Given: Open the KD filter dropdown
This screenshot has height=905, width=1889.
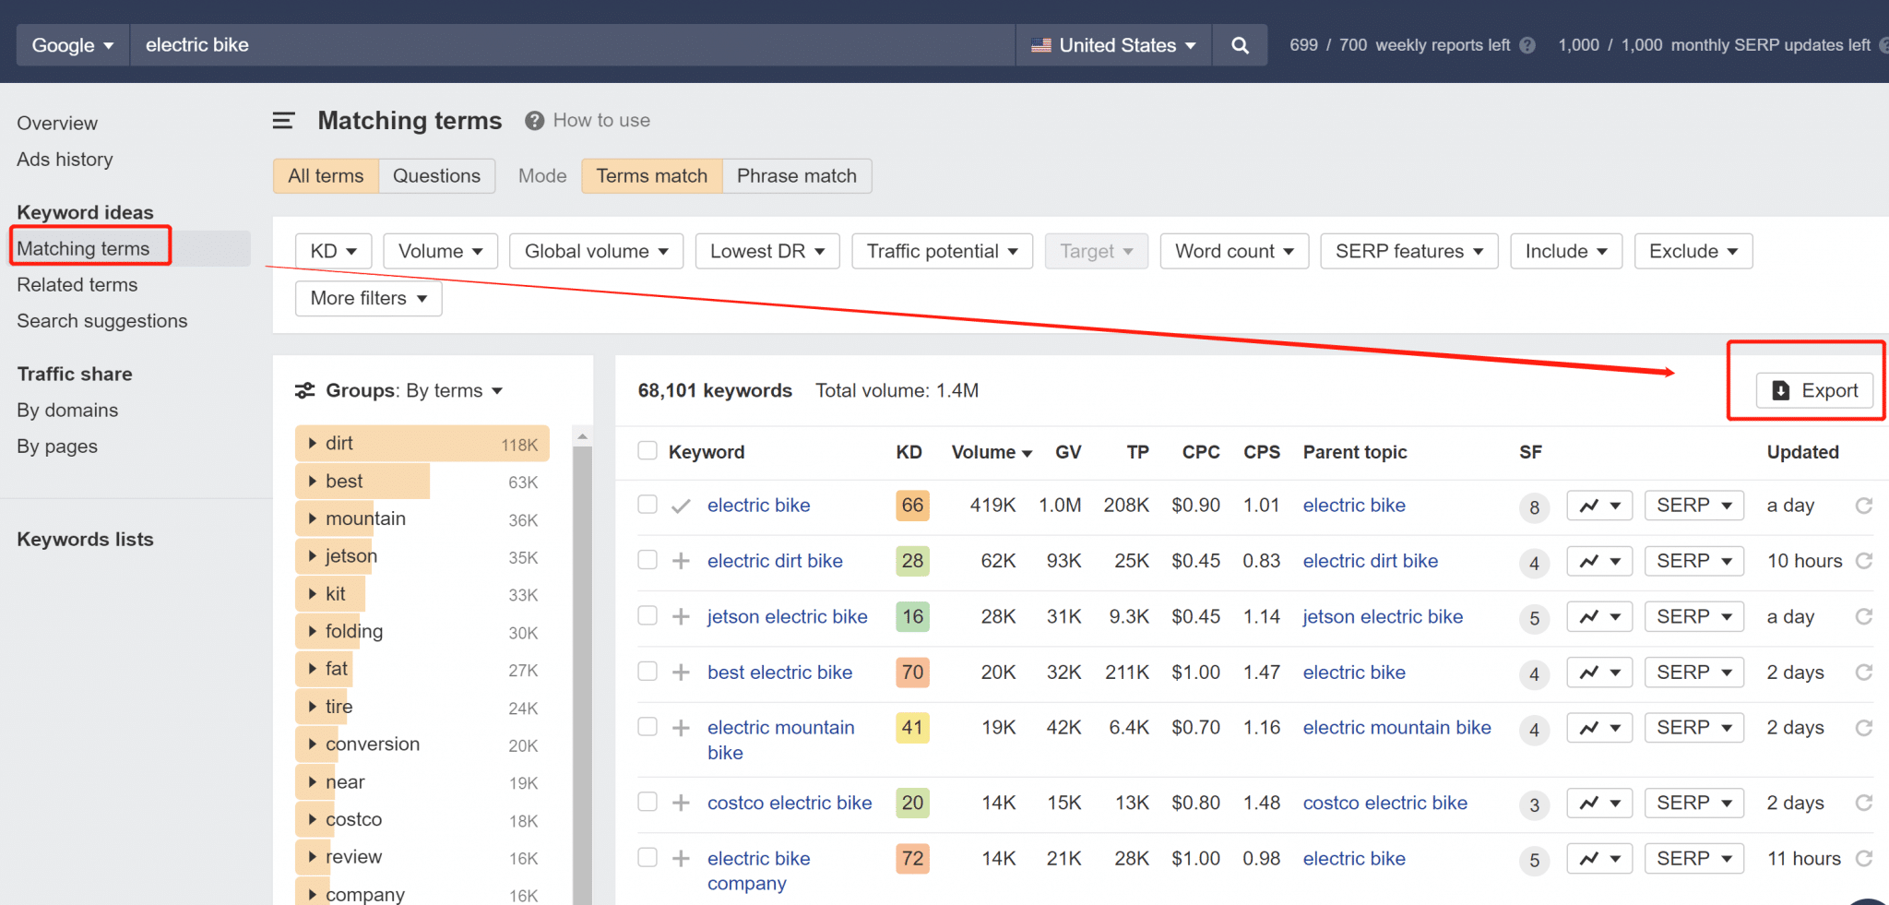Looking at the screenshot, I should coord(333,251).
